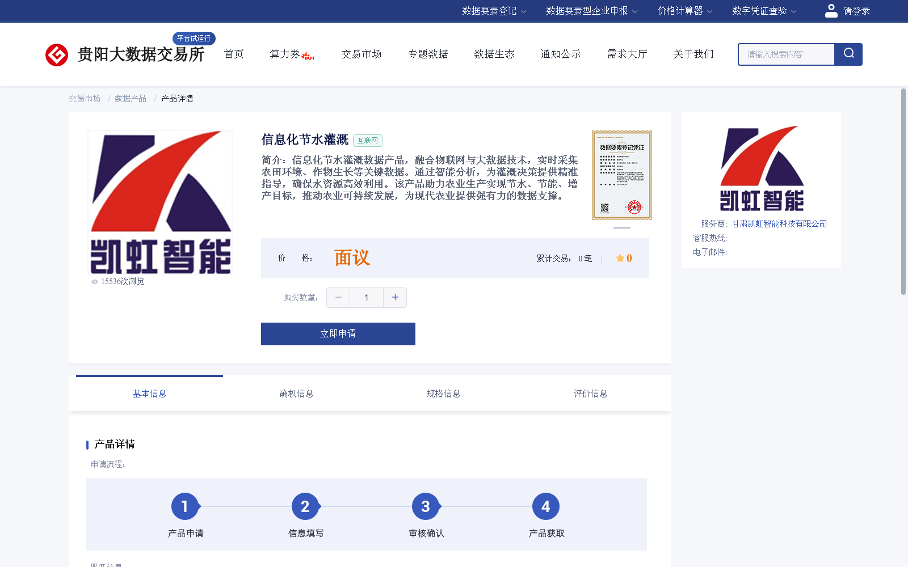Click the 15536次浏览 view count text
The image size is (908, 567).
[x=123, y=281]
